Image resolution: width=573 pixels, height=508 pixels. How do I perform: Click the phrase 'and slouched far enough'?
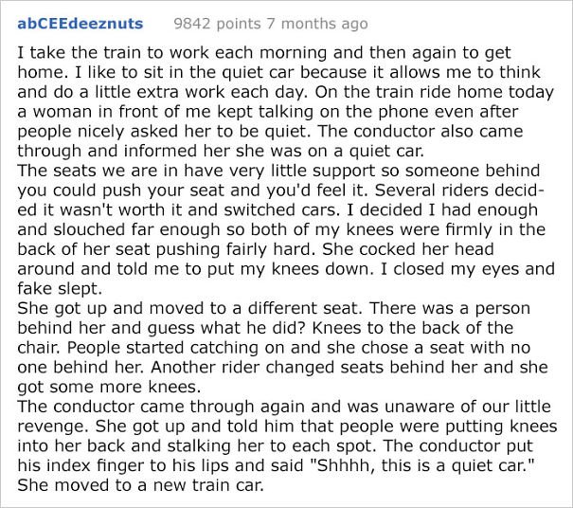point(118,229)
